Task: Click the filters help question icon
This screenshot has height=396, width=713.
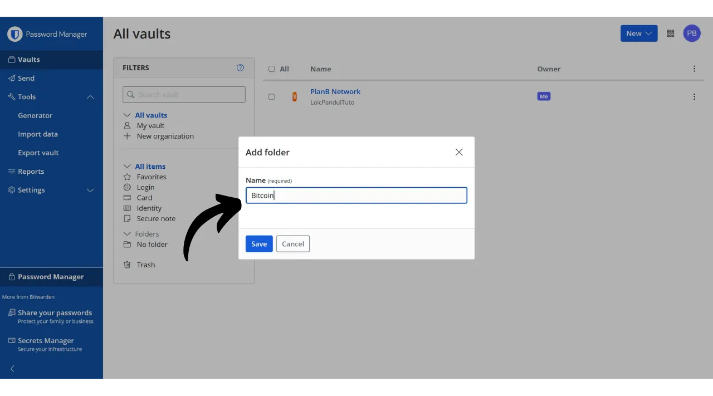Action: tap(240, 68)
